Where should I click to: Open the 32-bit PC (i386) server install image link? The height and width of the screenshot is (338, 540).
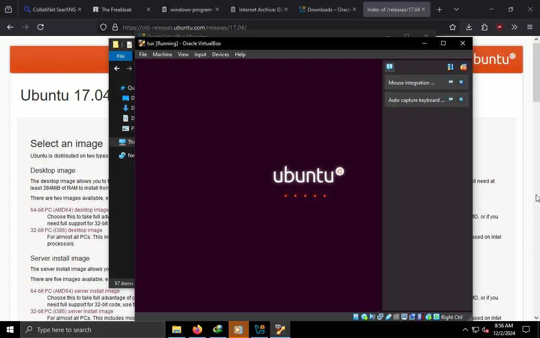pyautogui.click(x=72, y=311)
